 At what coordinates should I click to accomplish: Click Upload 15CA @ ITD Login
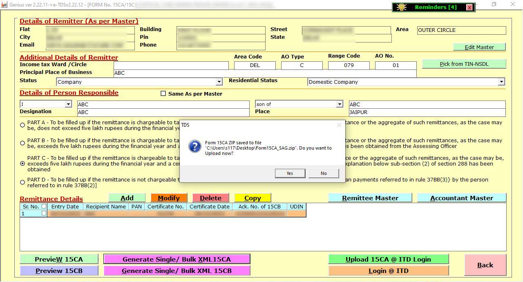point(388,259)
